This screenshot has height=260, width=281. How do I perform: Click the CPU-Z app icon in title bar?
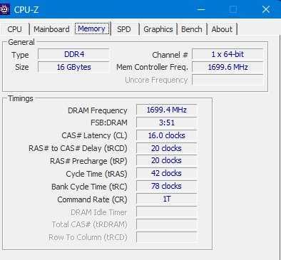coord(4,9)
